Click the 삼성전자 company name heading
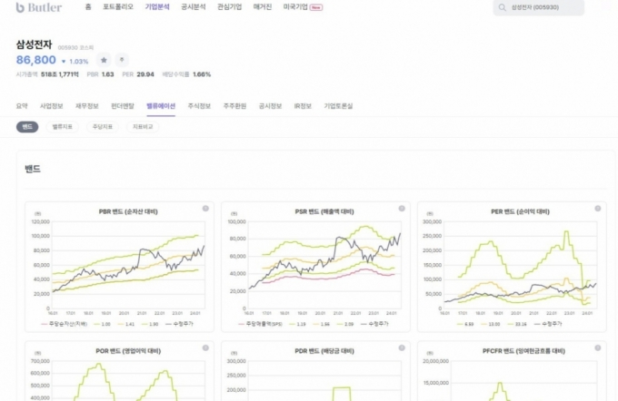The width and height of the screenshot is (618, 401). click(34, 44)
